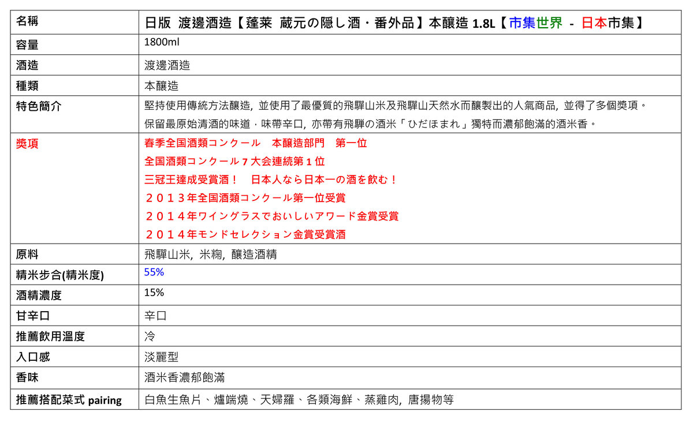Click the award line 春季全国酒類コンクール
693x422 pixels.
pos(256,143)
